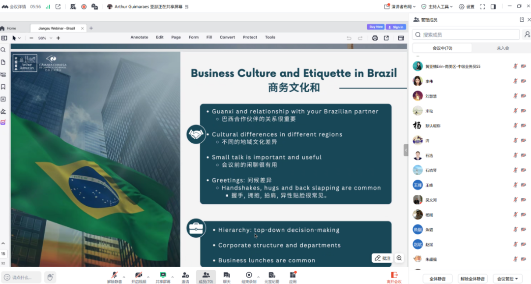Click the 邀请 invite icon

coord(185,277)
